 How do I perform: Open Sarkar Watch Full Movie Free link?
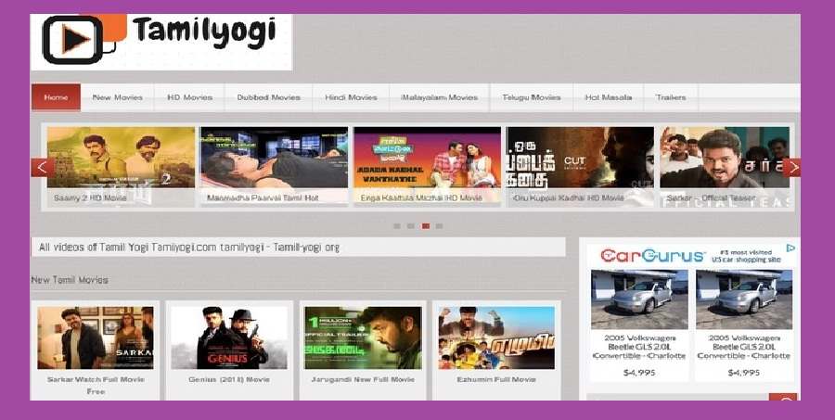click(x=96, y=386)
